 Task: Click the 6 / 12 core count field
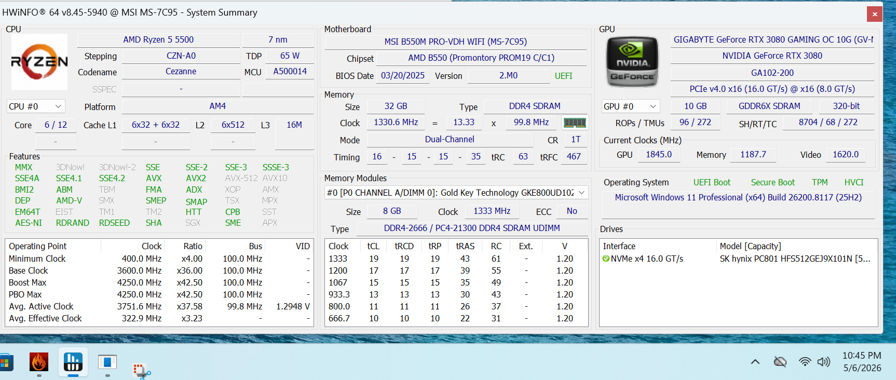[x=56, y=125]
